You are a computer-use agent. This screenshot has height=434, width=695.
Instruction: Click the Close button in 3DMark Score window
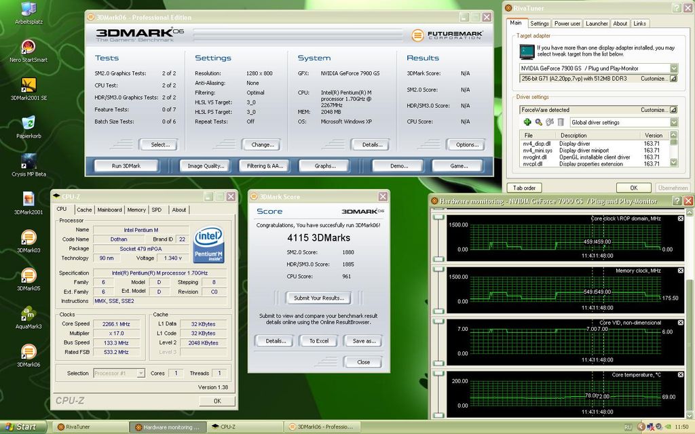tap(363, 362)
